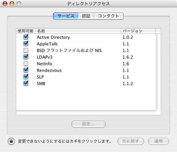Select the AppleTalk row name

pyautogui.click(x=47, y=44)
